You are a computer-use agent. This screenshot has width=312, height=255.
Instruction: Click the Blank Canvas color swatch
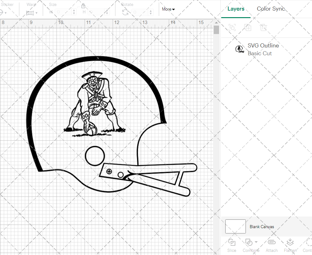click(x=235, y=227)
